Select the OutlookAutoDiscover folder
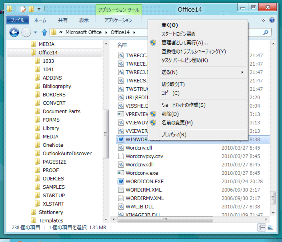The width and height of the screenshot is (282, 242). pyautogui.click(x=67, y=153)
